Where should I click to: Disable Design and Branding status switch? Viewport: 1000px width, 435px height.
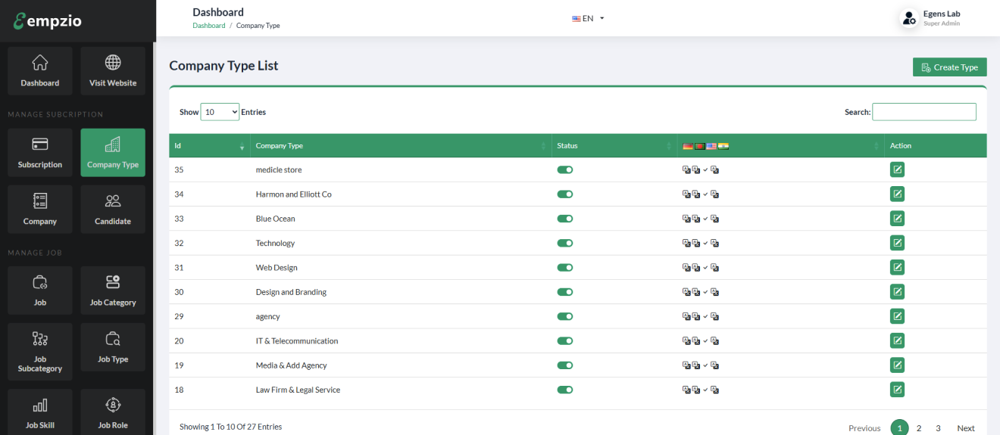coord(564,292)
